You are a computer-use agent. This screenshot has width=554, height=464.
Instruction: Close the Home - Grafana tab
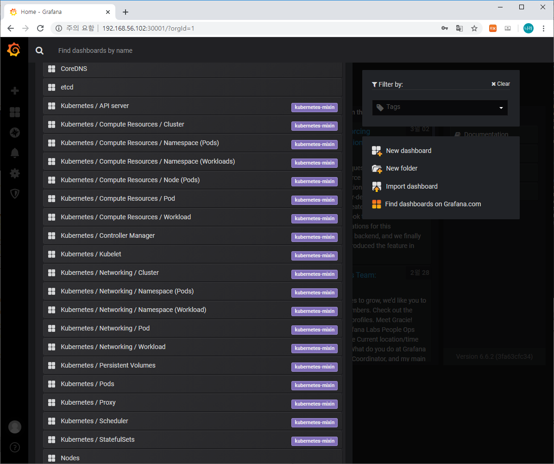pyautogui.click(x=108, y=12)
